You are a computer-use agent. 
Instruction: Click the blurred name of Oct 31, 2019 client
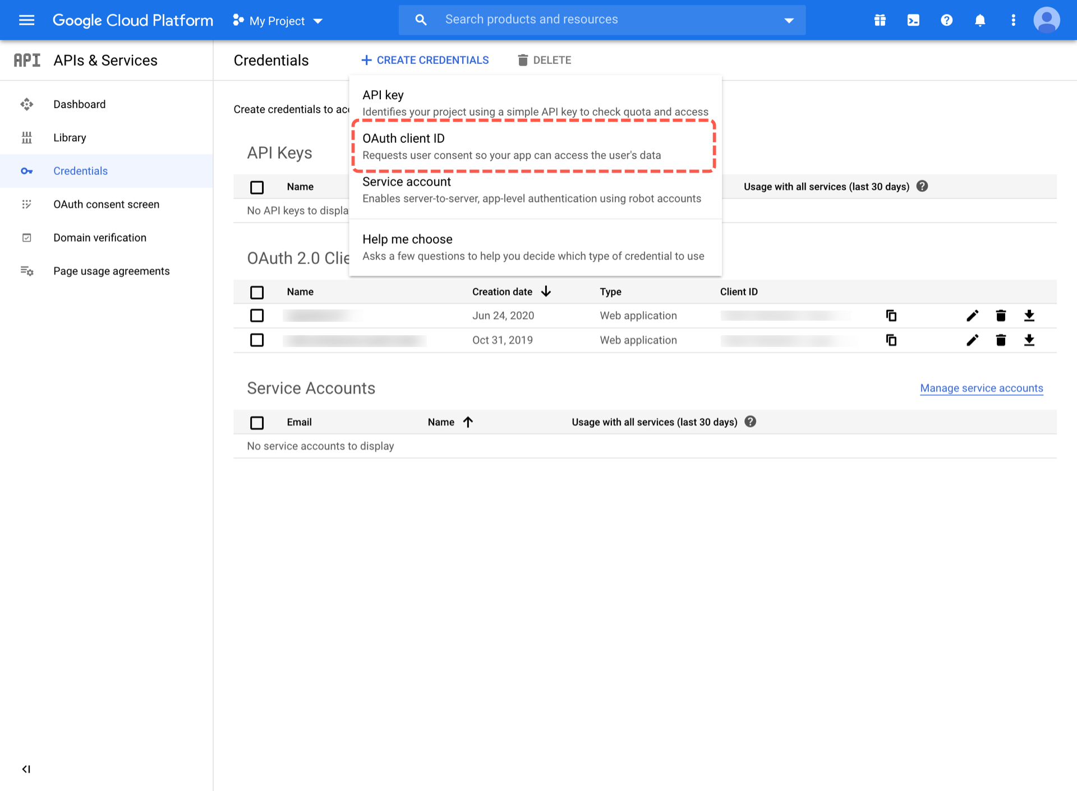coord(355,340)
